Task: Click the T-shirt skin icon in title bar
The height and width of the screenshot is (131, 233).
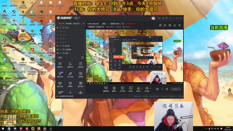Action: (167, 18)
